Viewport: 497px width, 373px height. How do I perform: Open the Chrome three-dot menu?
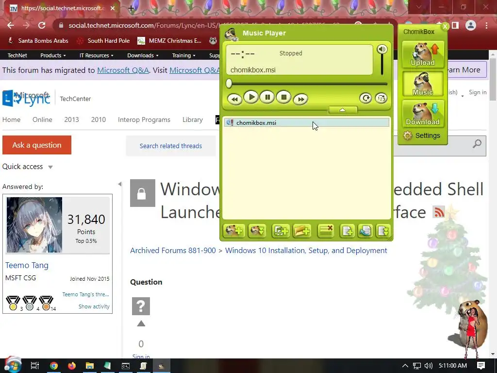click(x=486, y=25)
